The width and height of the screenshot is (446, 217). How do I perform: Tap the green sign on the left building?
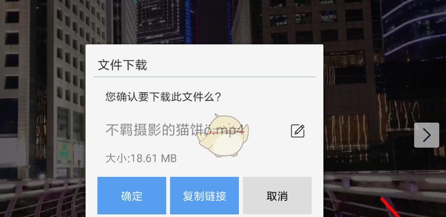65,152
